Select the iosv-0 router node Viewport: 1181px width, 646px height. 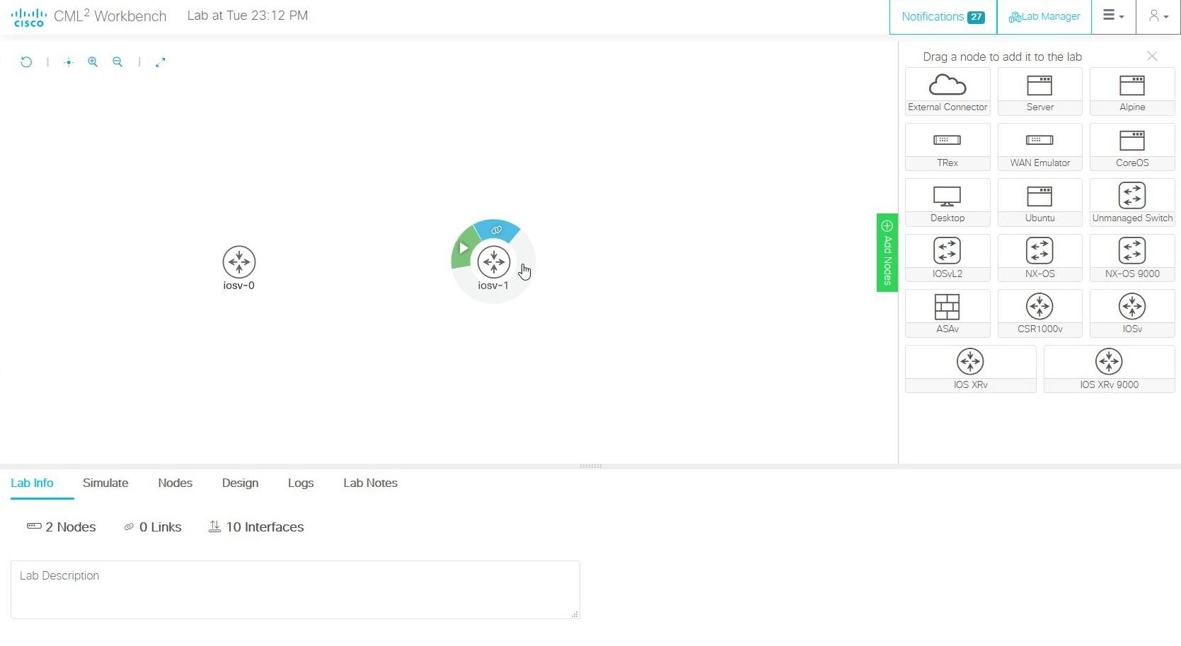click(x=239, y=262)
